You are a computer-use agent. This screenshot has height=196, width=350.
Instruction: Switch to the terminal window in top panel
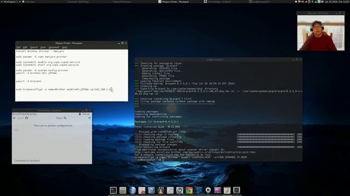260,2
